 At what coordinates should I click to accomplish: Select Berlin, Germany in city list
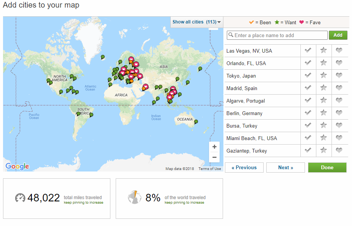(244, 113)
